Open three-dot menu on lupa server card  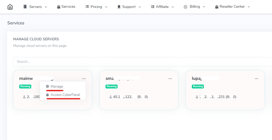click(257, 79)
